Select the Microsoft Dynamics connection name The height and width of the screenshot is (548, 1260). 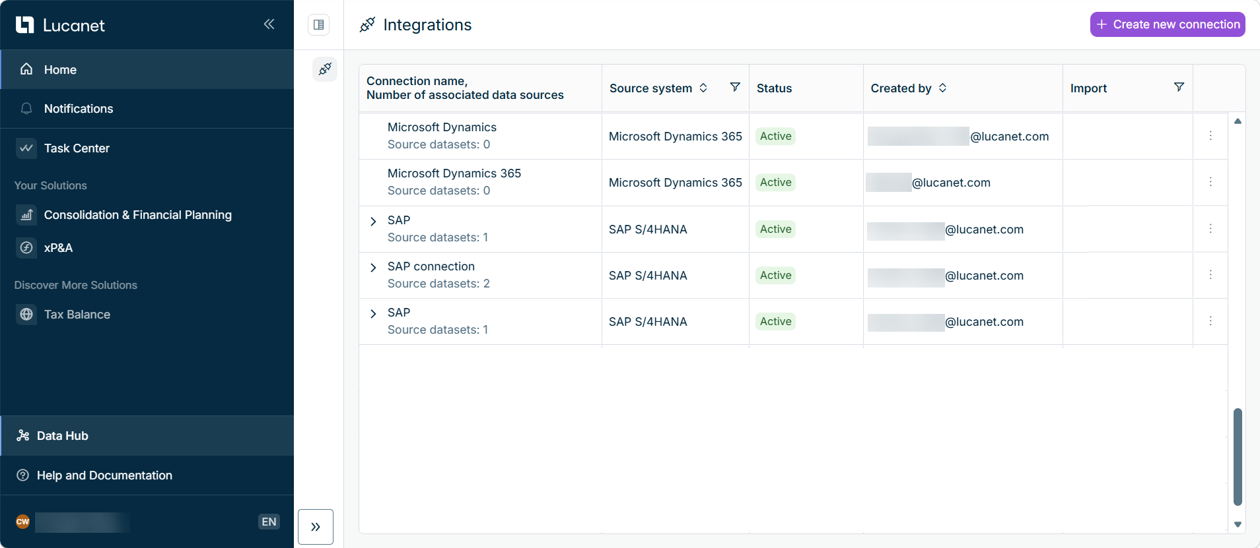442,127
